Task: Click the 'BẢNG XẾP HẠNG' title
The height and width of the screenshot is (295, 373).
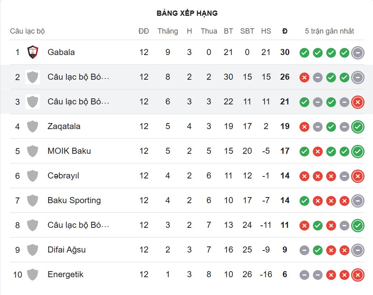Action: point(187,13)
